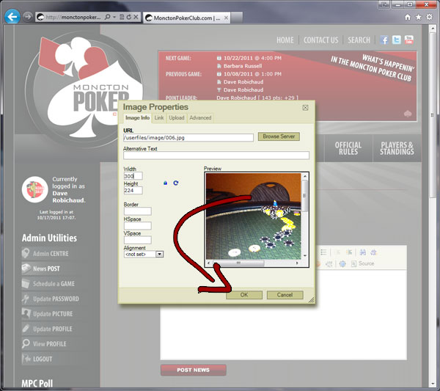This screenshot has width=440, height=391.
Task: Close Image Properties dialog with X icon
Action: coord(305,108)
